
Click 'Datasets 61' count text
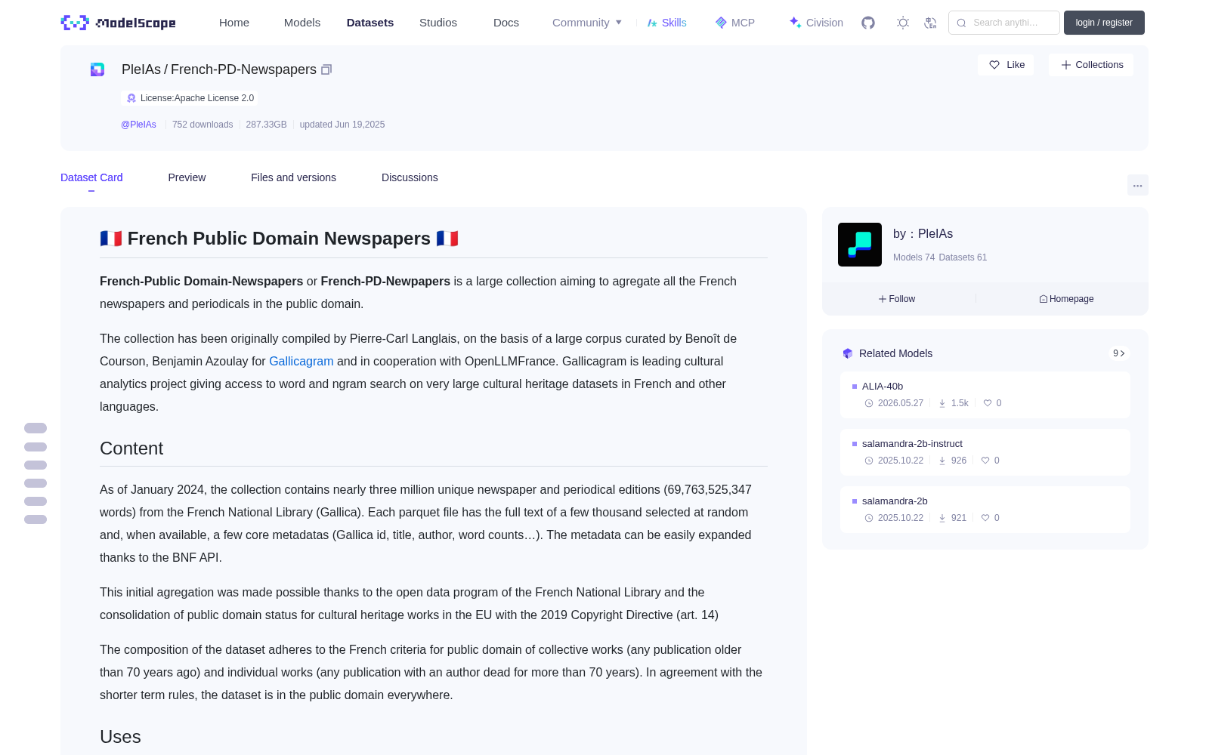963,257
